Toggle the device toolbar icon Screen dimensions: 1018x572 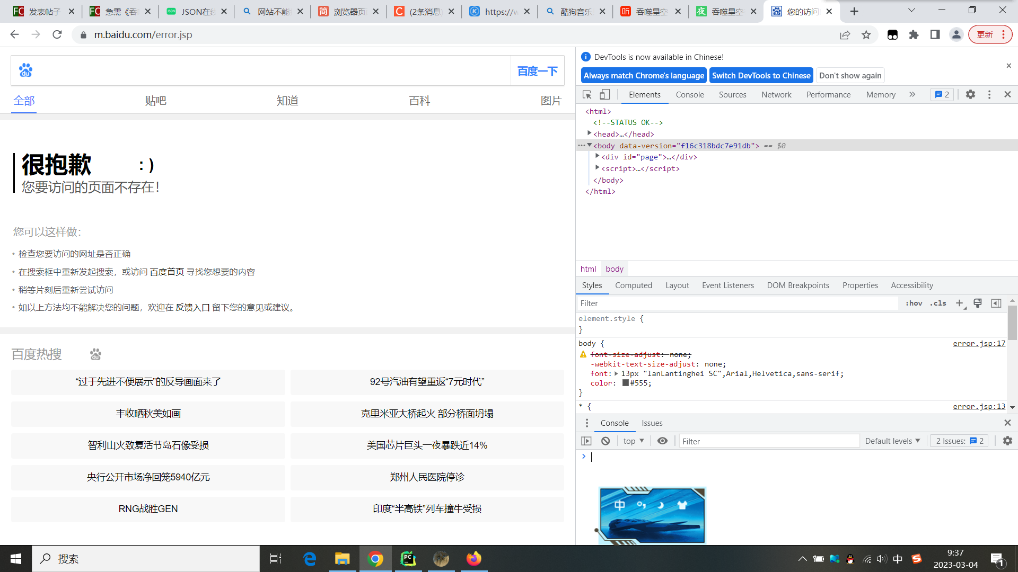click(604, 94)
